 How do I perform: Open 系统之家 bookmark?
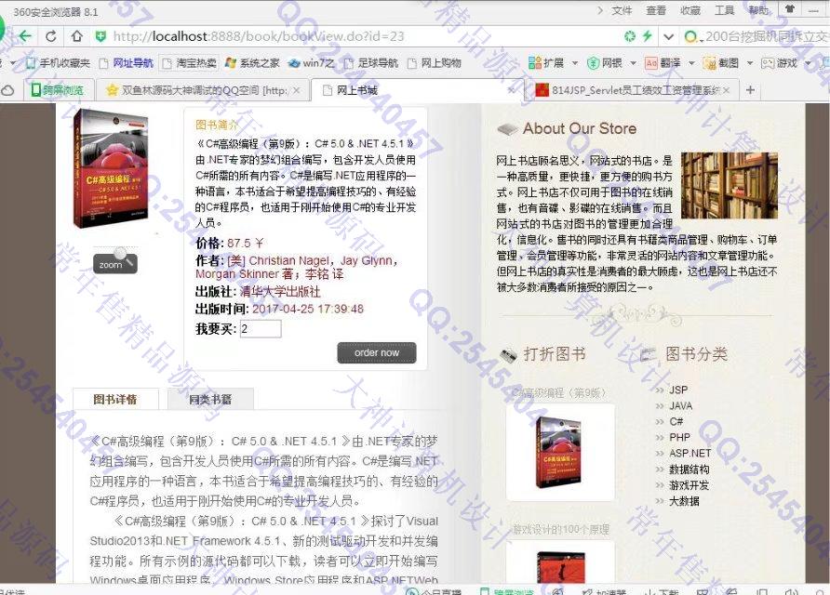252,63
